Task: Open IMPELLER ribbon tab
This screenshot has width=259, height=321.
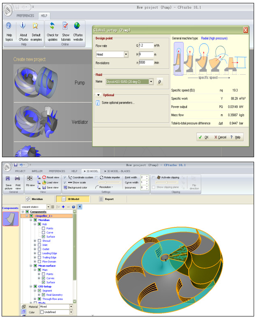Action: [x=37, y=171]
